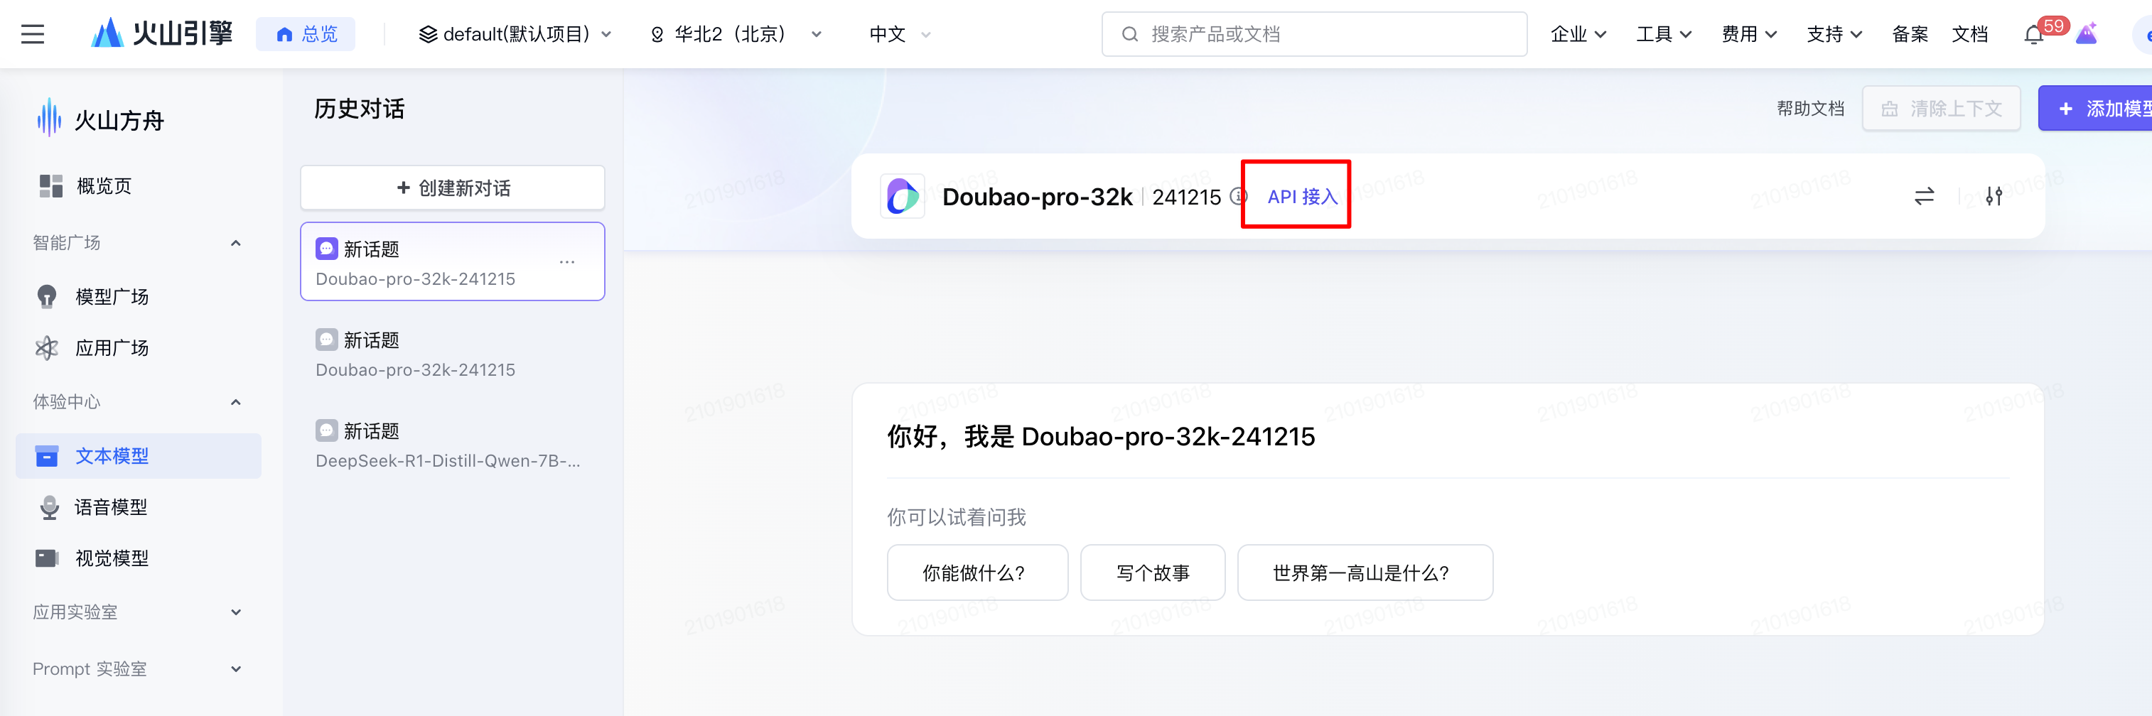
Task: Click the 模型广场 lightbulb icon
Action: point(47,297)
